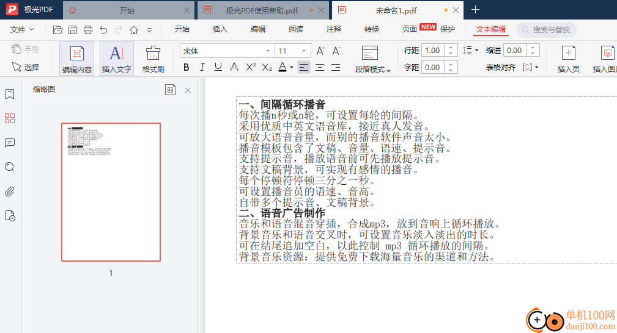This screenshot has width=617, height=333.
Task: Align text center
Action: point(320,68)
